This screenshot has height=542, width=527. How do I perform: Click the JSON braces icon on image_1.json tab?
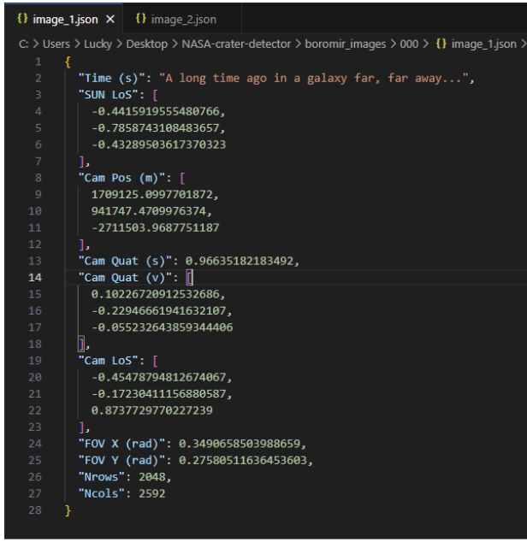[x=22, y=19]
